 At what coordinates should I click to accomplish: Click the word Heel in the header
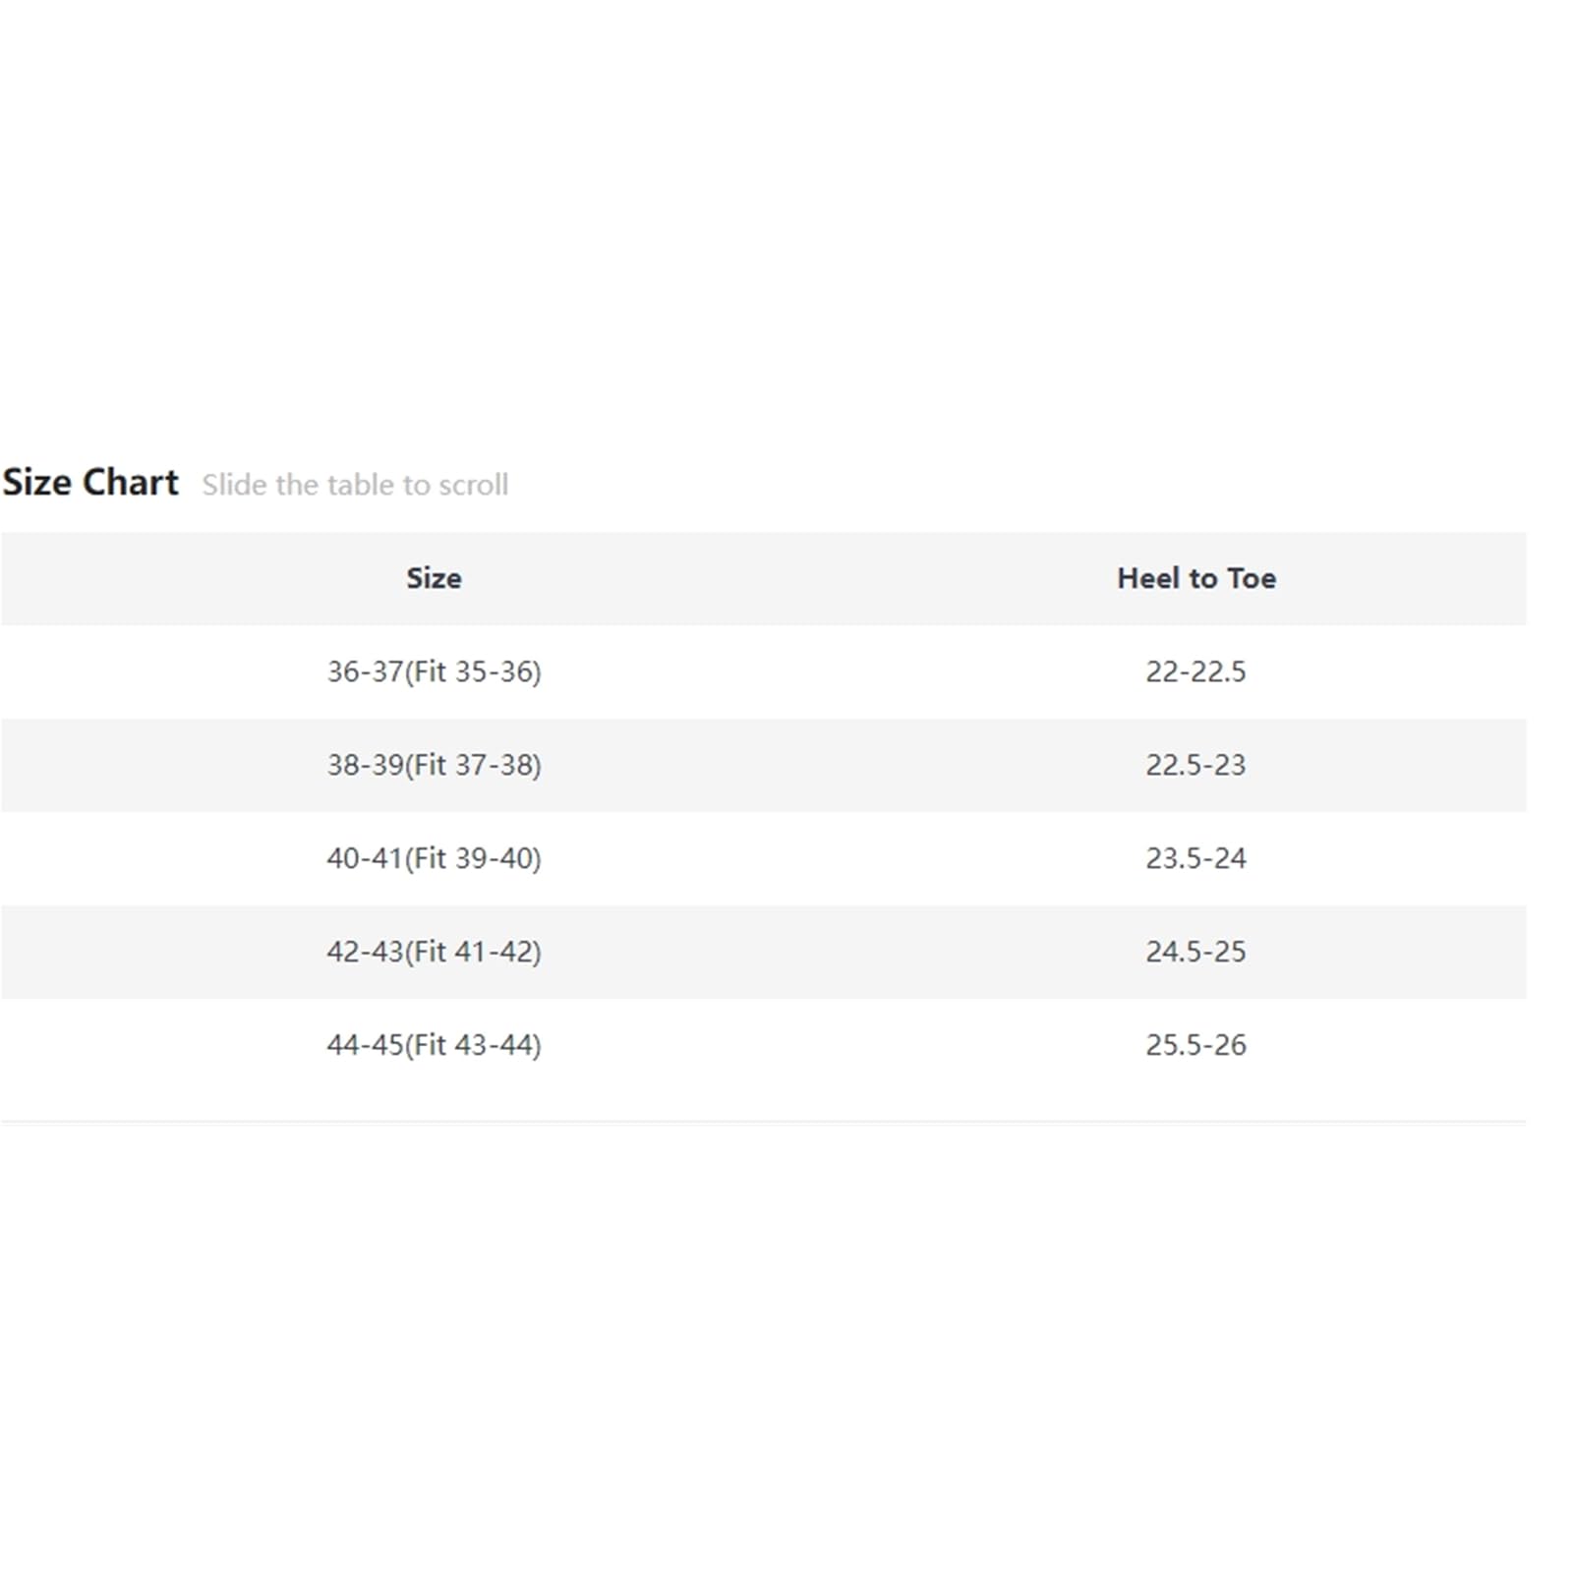tap(1148, 578)
